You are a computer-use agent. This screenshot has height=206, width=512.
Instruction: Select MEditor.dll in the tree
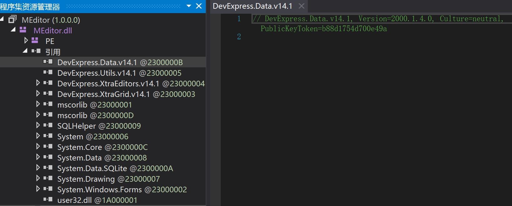pyautogui.click(x=53, y=31)
